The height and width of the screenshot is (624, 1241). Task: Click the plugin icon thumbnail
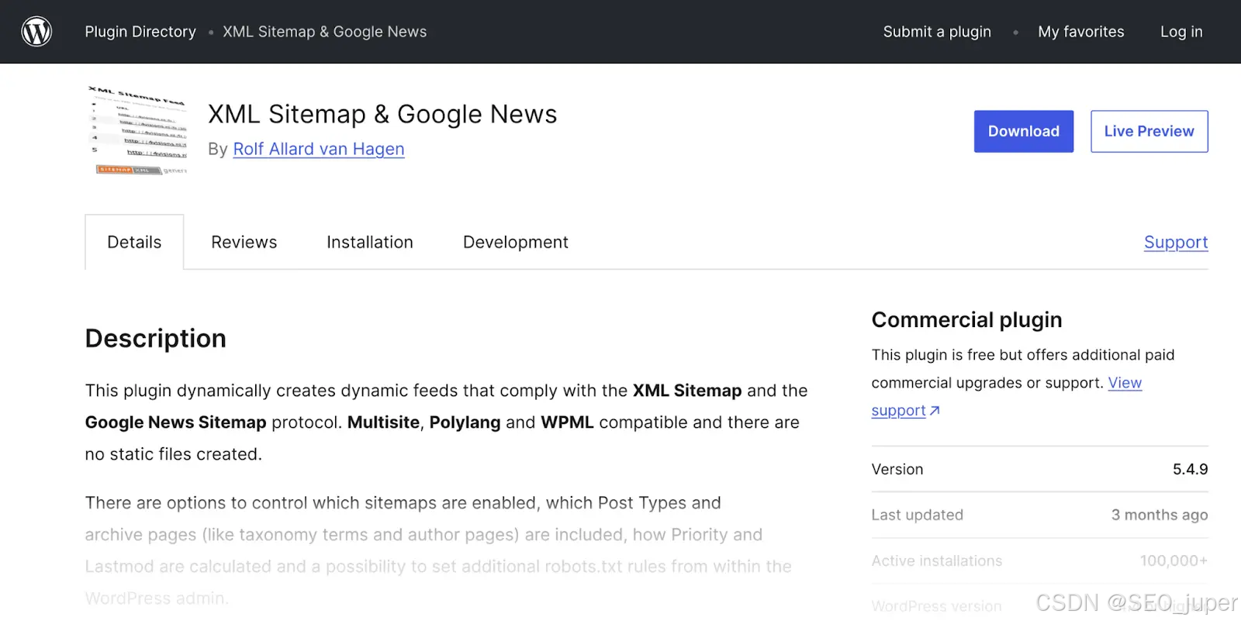click(138, 130)
